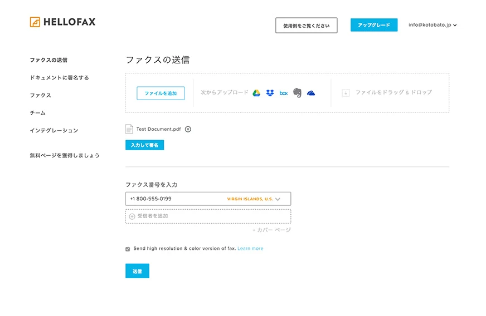486x316 pixels.
Task: Click the drag-and-drop download arrow icon
Action: click(346, 92)
